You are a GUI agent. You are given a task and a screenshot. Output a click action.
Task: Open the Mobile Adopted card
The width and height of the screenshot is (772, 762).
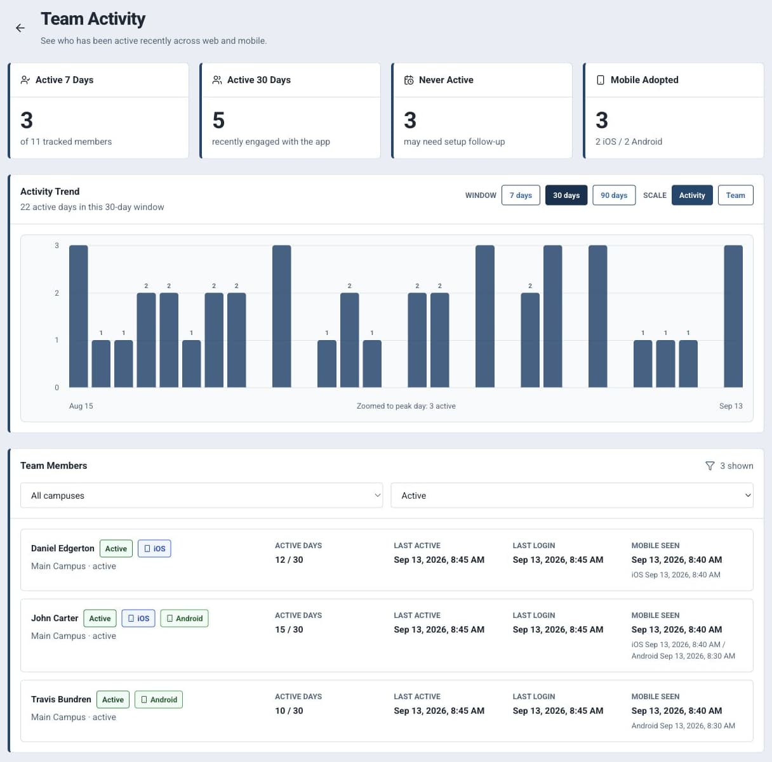674,110
